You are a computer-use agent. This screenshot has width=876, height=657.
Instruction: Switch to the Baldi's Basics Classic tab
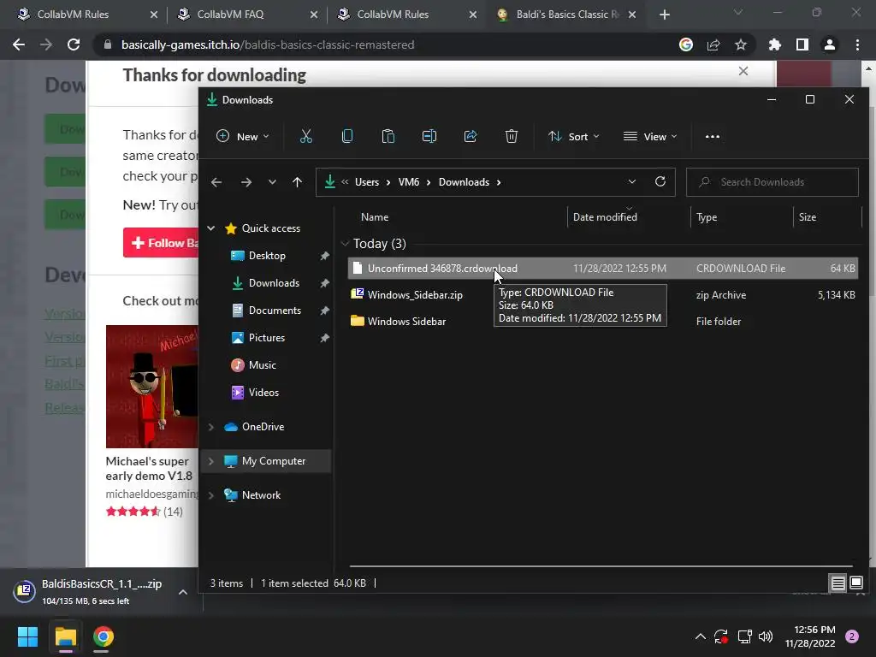click(x=567, y=15)
